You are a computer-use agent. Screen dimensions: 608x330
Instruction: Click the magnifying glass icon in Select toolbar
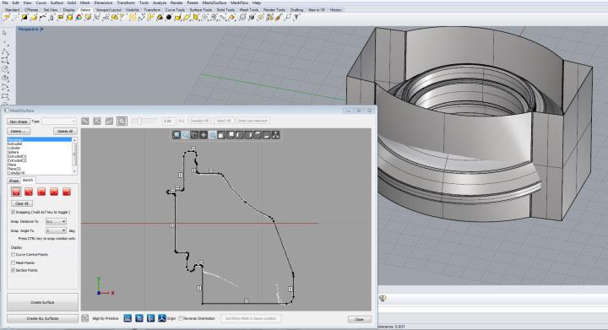tap(288, 18)
